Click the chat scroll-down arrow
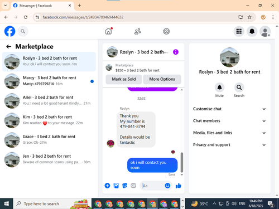 coord(182,175)
